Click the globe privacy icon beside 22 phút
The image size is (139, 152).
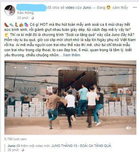coord(33,18)
